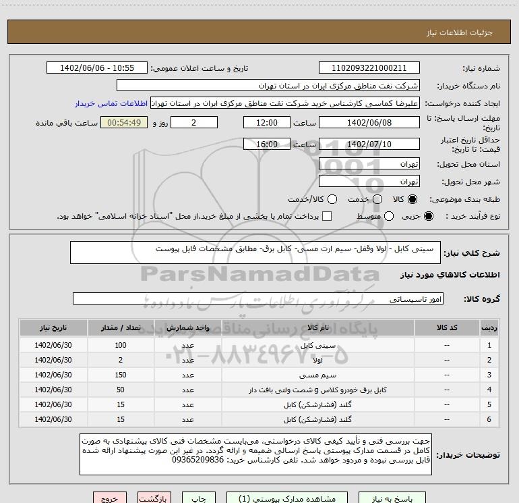This screenshot has width=519, height=503.
Task: Check the Islamic treasury payment checkbox
Action: click(327, 216)
